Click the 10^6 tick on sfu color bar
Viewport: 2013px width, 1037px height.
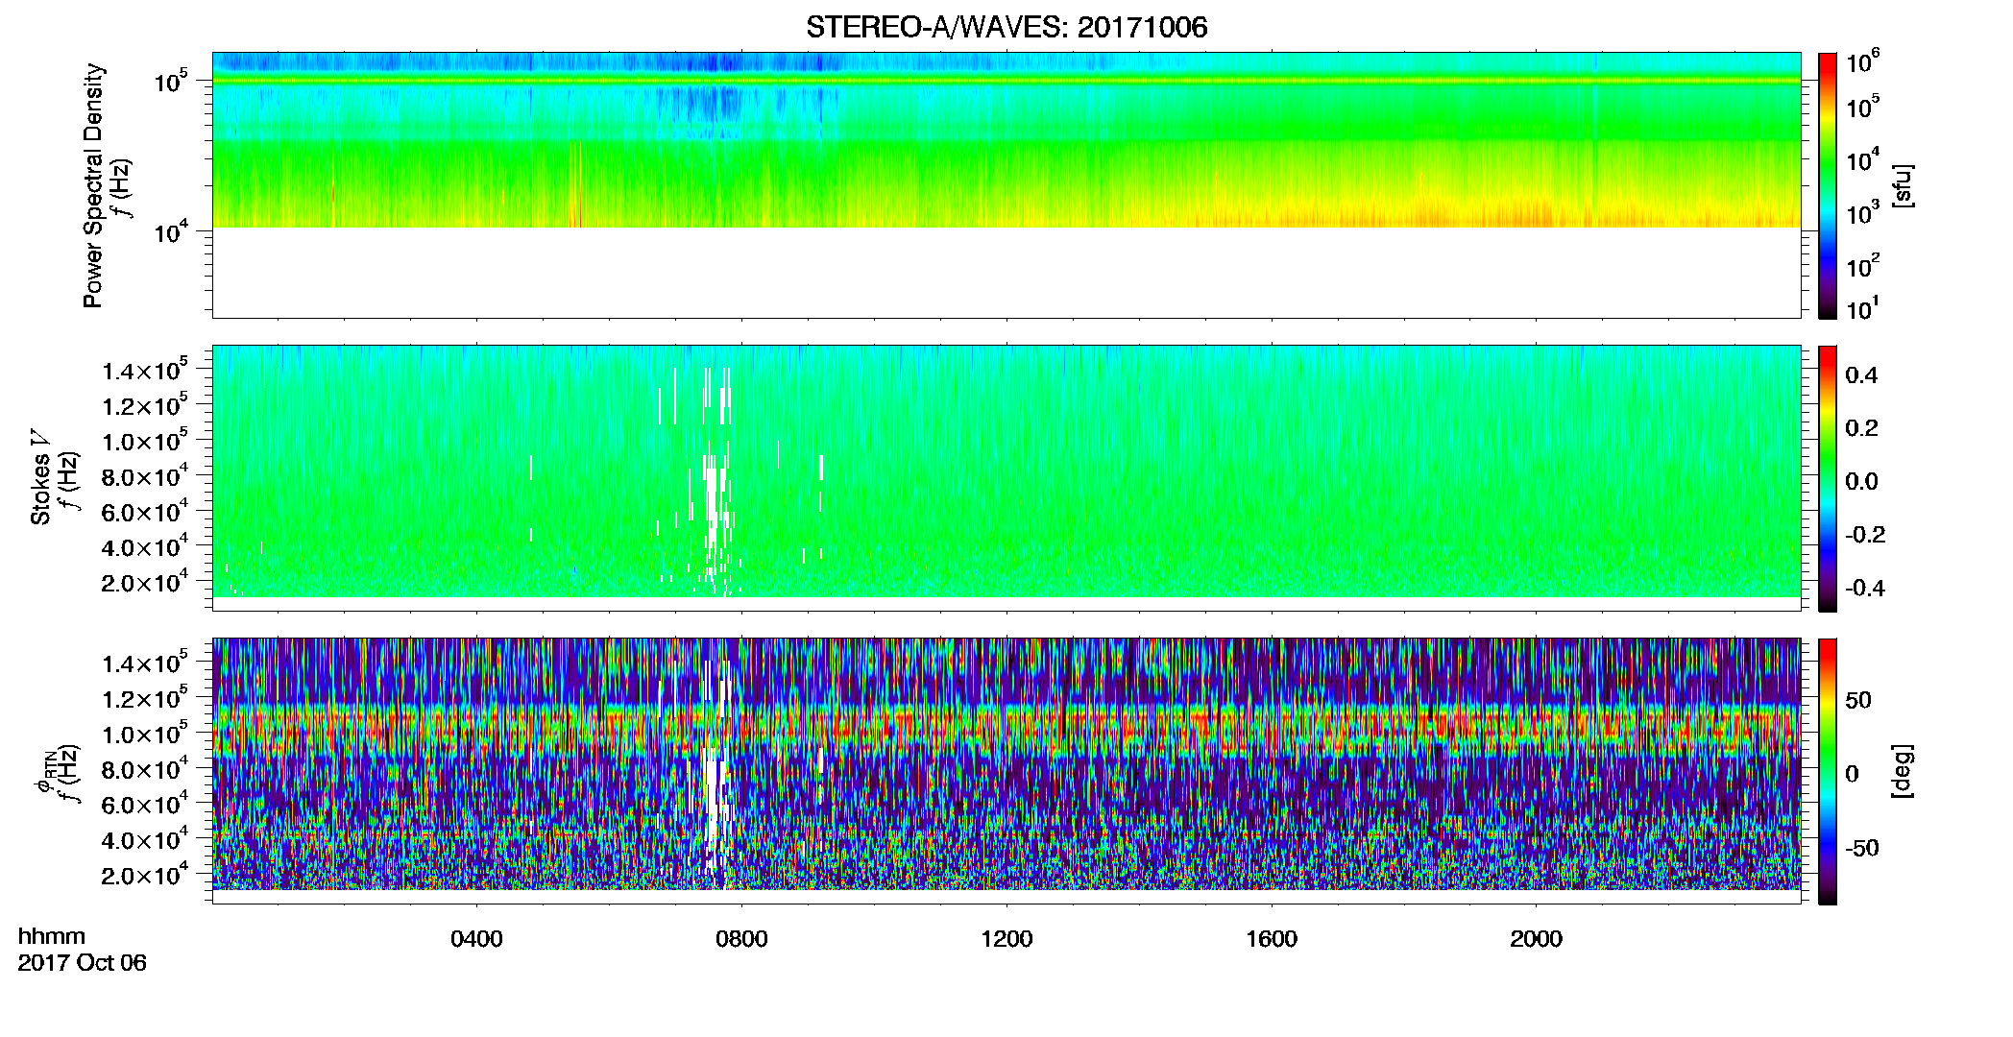(1862, 62)
